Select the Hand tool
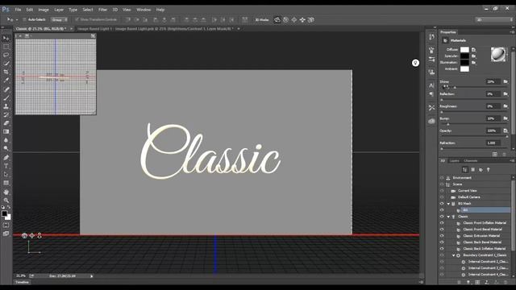 (6, 192)
